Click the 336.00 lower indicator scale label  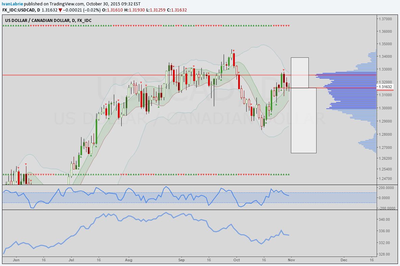click(x=384, y=231)
